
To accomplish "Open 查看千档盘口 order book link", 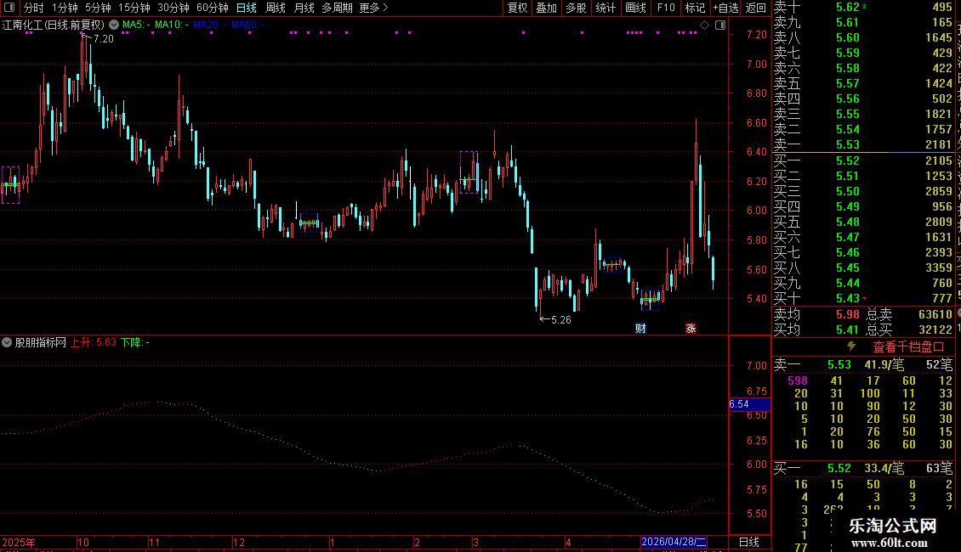I will click(908, 347).
